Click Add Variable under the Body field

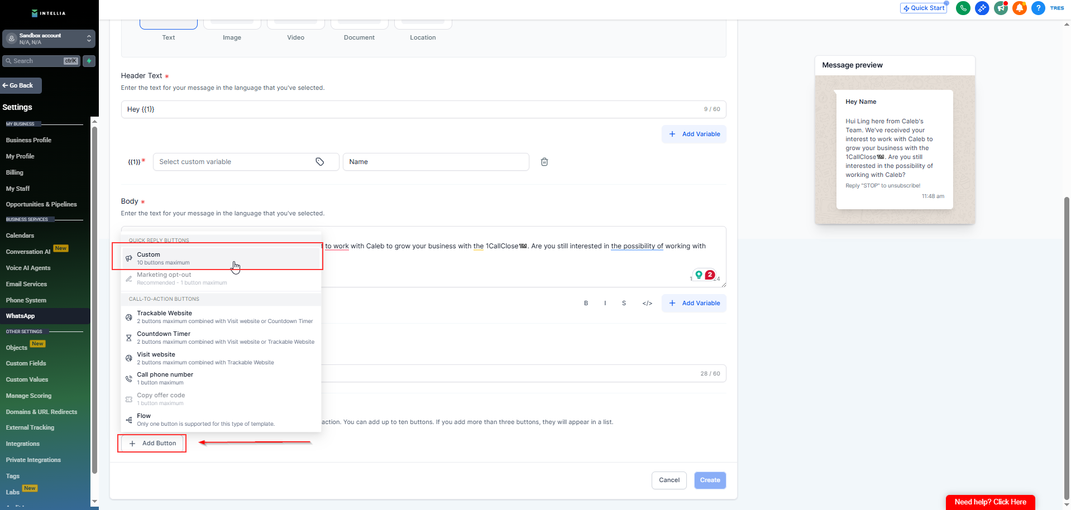[x=694, y=304]
